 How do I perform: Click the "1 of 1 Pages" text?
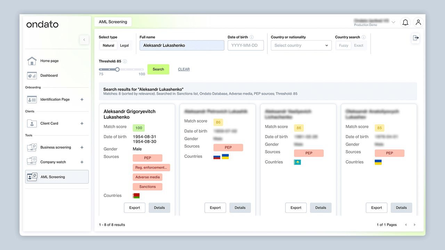[387, 225]
